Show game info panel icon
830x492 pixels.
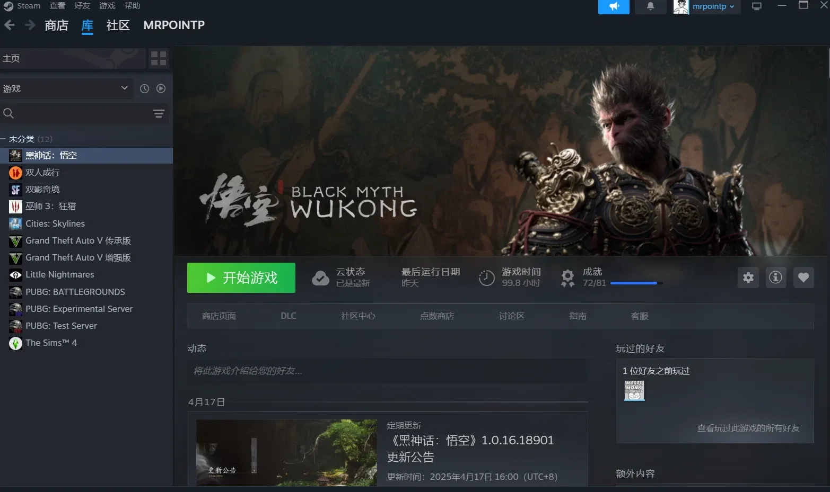(x=776, y=278)
